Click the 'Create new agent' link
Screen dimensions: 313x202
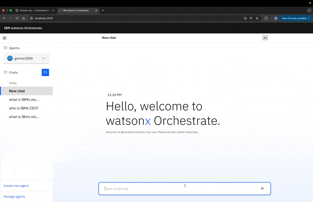pyautogui.click(x=16, y=186)
